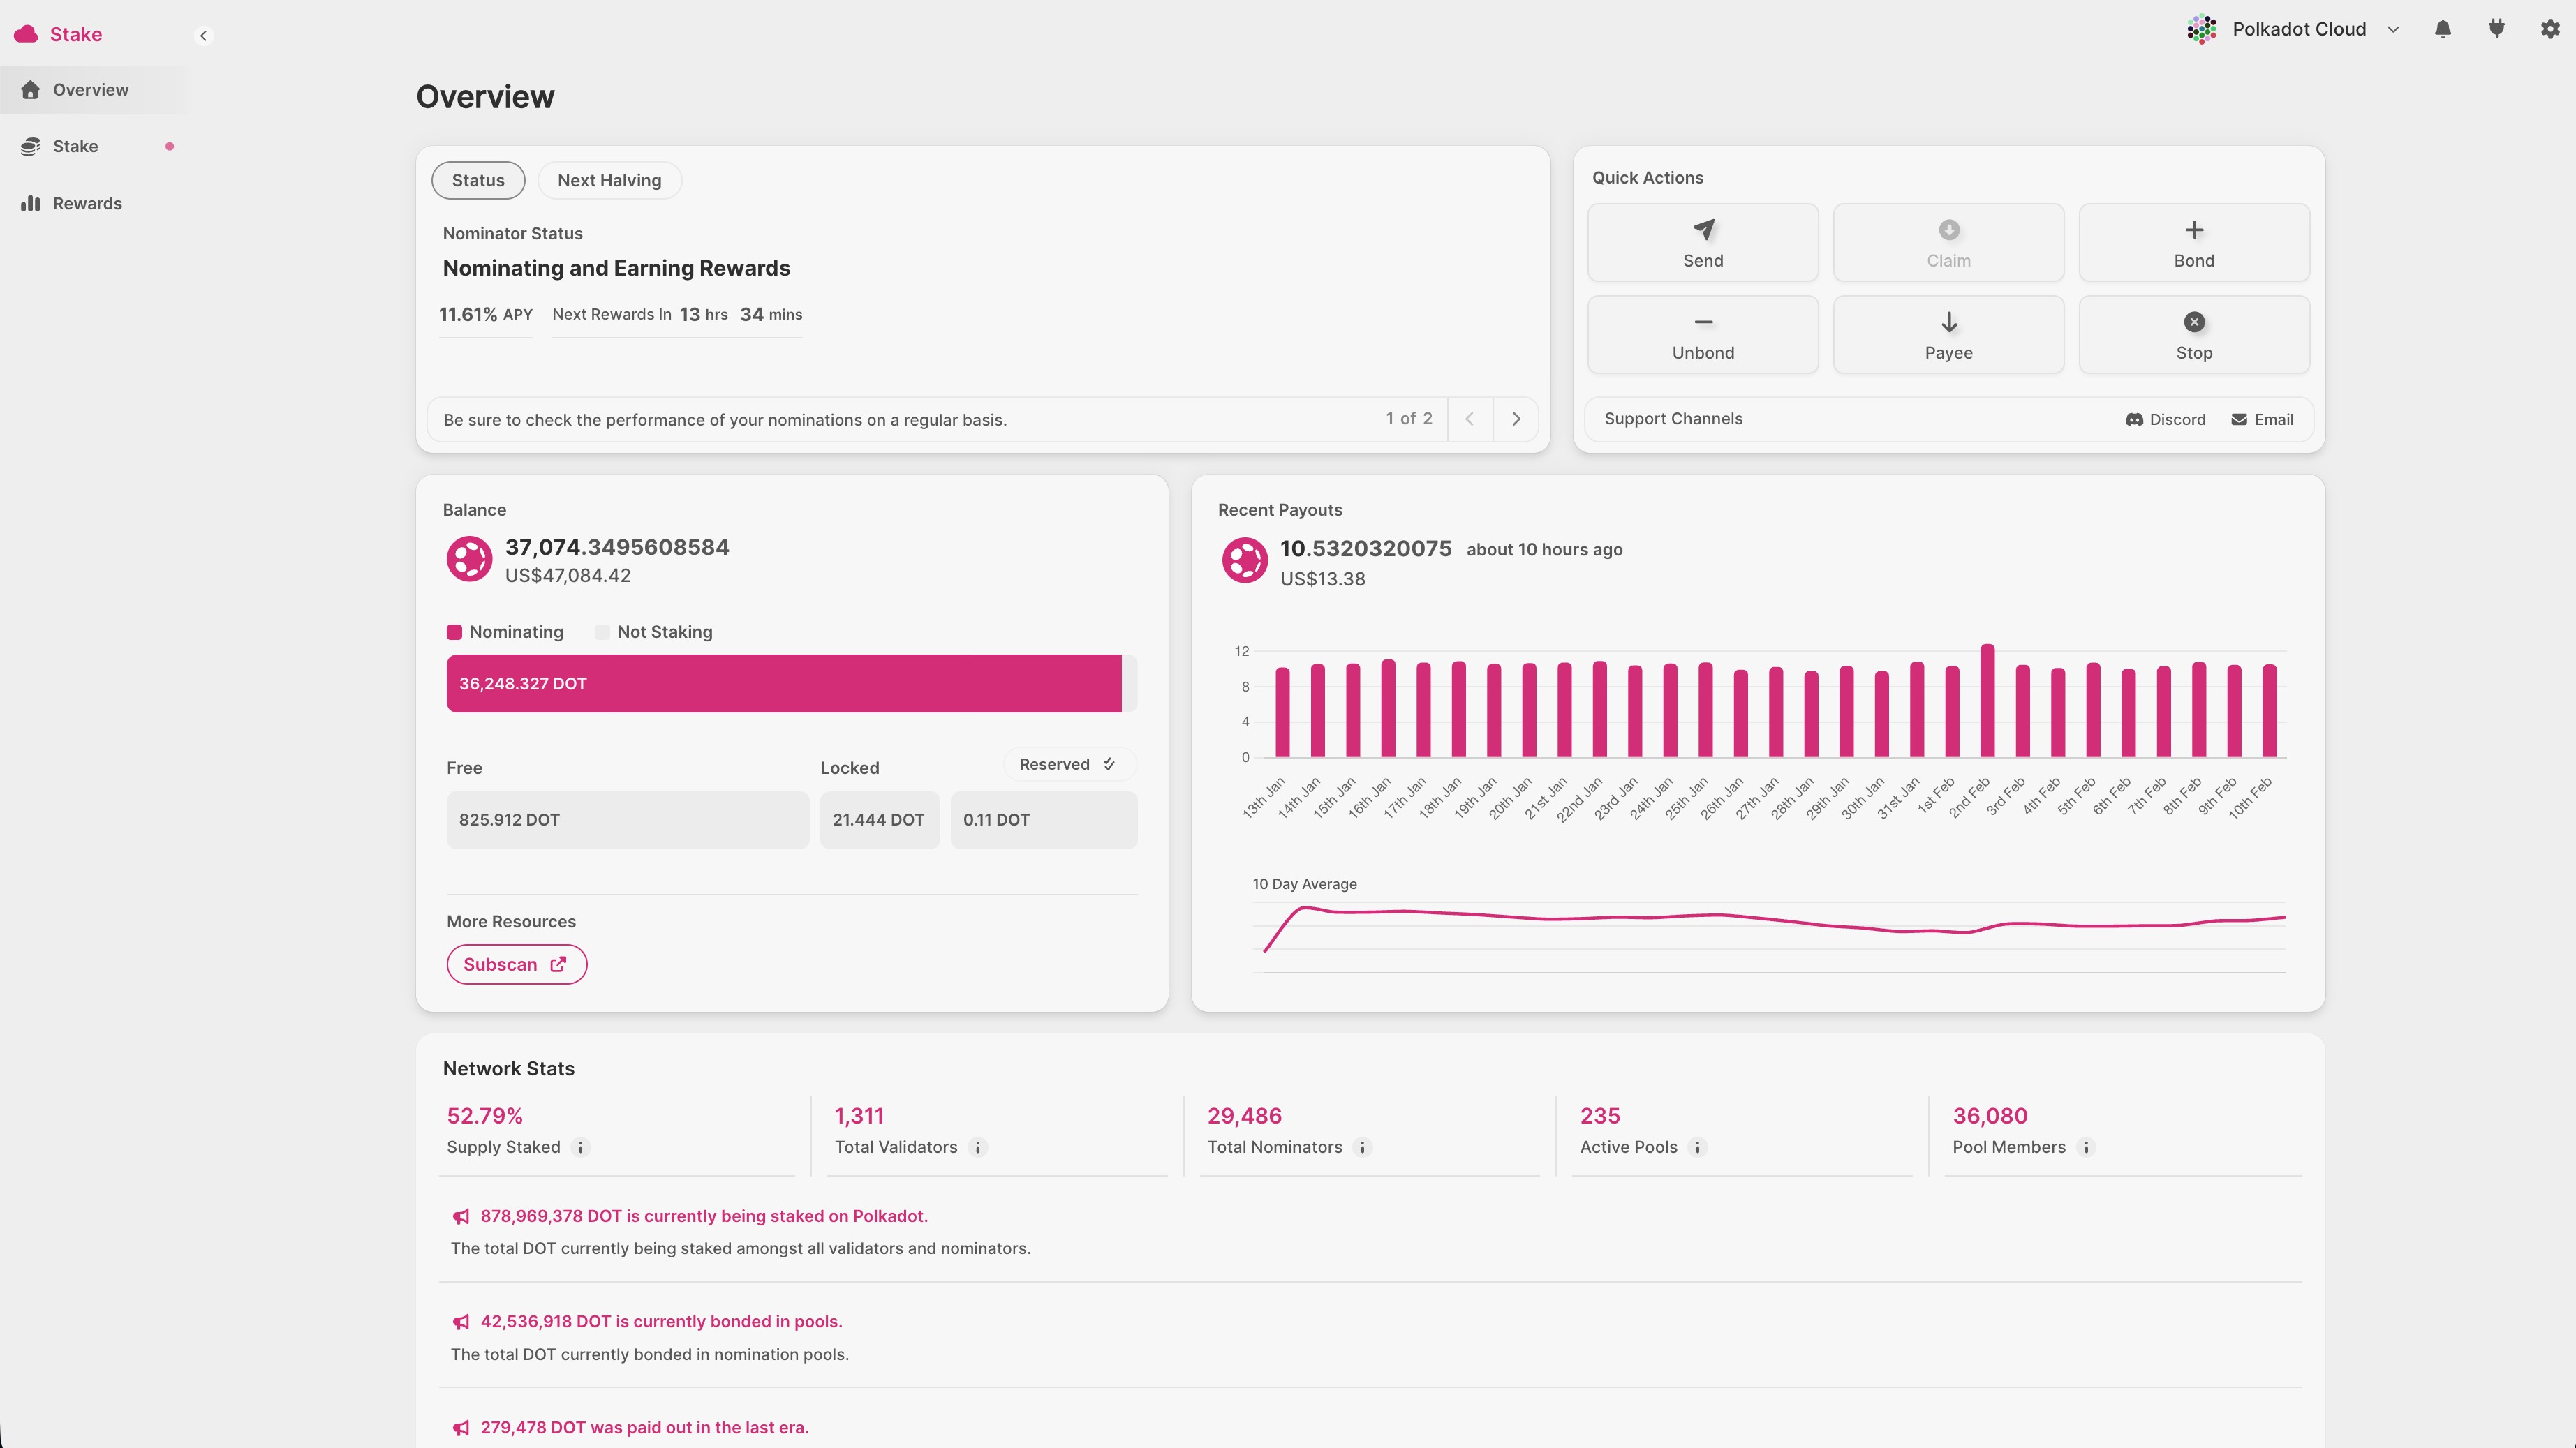Viewport: 2576px width, 1448px height.
Task: Click the pink Nominating balance bar
Action: [x=783, y=684]
